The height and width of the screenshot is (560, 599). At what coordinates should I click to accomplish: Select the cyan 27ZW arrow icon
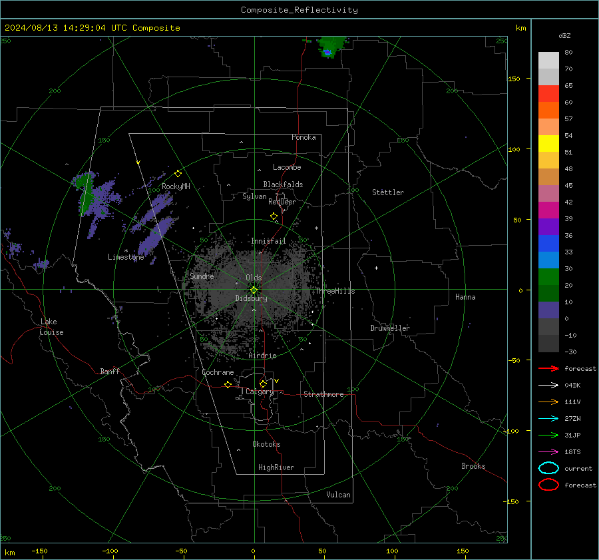point(548,419)
